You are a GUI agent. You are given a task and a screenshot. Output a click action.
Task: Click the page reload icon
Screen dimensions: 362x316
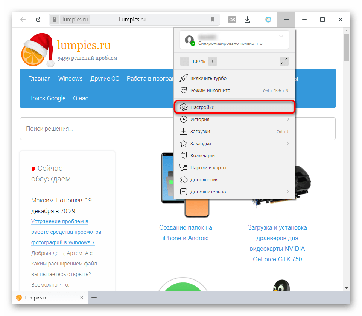coord(38,20)
